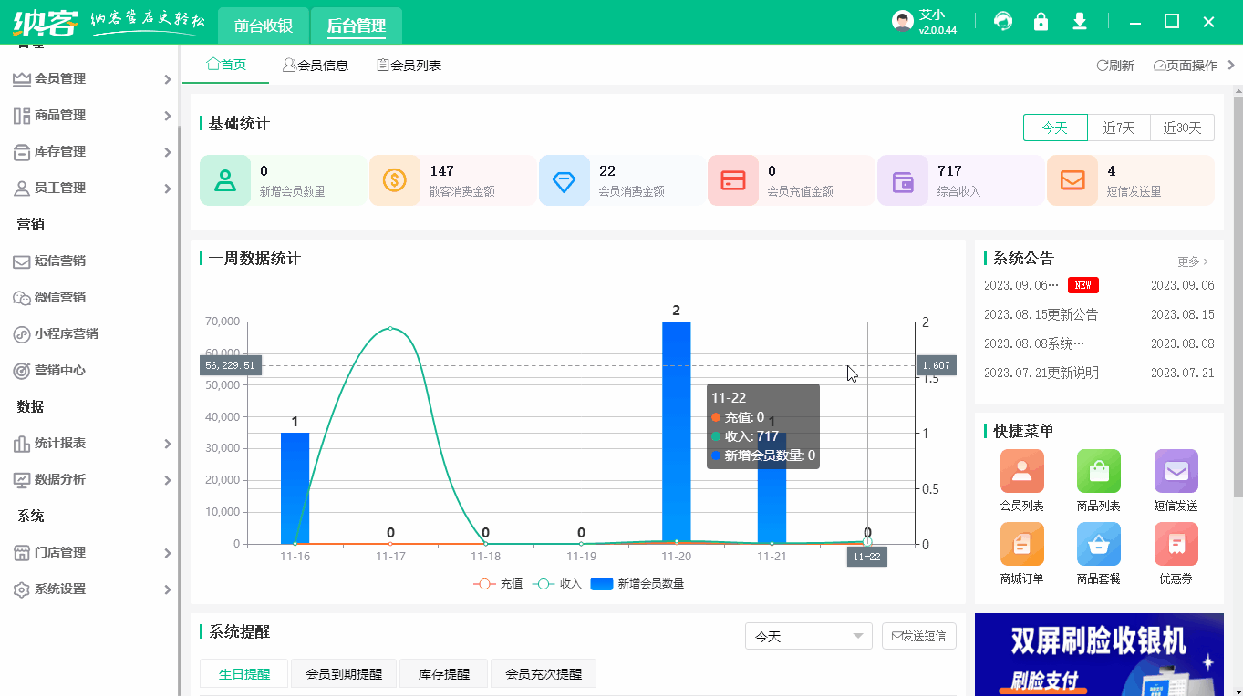This screenshot has height=696, width=1243.
Task: Click the lock screen icon in title bar
Action: 1041,21
